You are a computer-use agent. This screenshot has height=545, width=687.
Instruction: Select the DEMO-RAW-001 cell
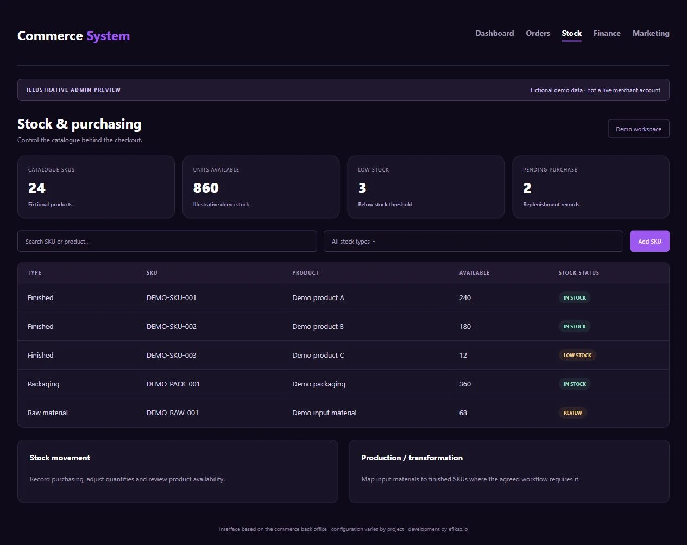click(173, 413)
